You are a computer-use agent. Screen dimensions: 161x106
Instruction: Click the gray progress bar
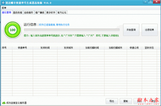click(72, 30)
